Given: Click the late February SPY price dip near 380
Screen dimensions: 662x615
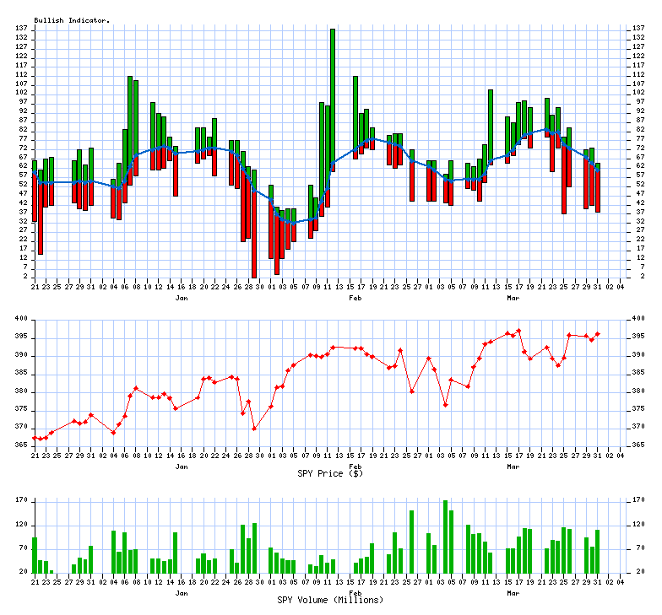Looking at the screenshot, I should pyautogui.click(x=412, y=391).
